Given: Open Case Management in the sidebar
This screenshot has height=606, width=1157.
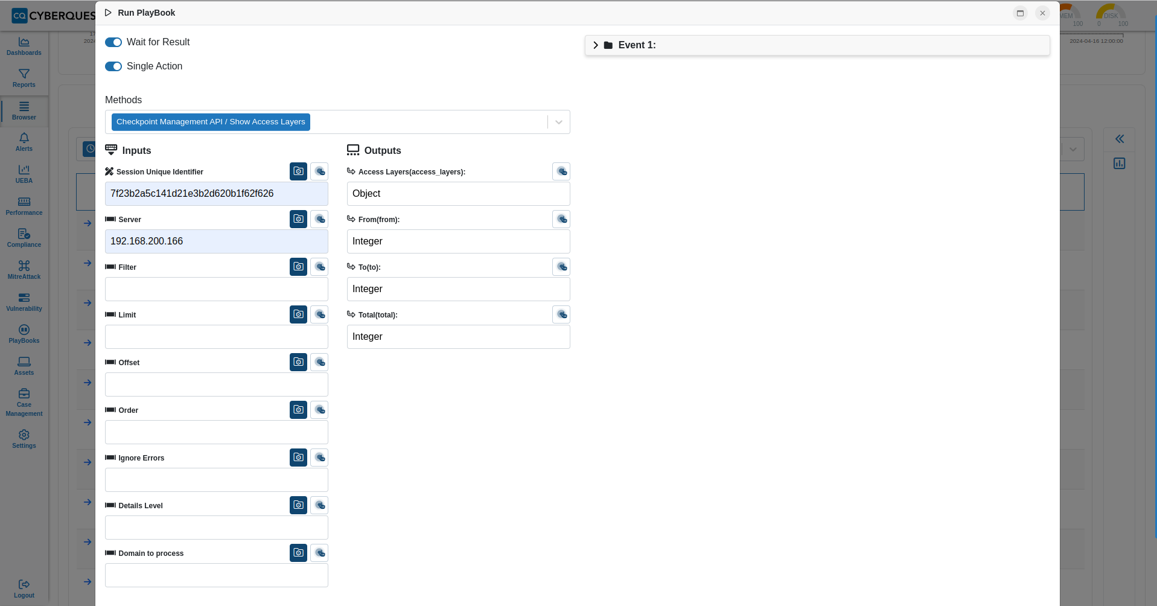Looking at the screenshot, I should [24, 403].
